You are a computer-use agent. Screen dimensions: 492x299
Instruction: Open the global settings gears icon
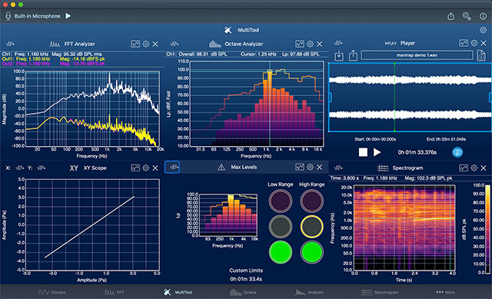point(467,16)
